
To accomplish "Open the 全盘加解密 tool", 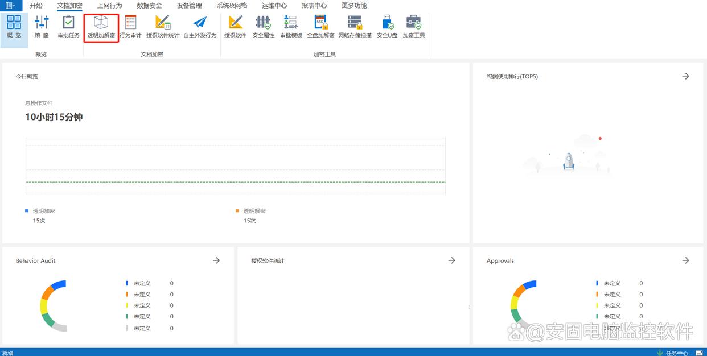I will click(x=320, y=27).
